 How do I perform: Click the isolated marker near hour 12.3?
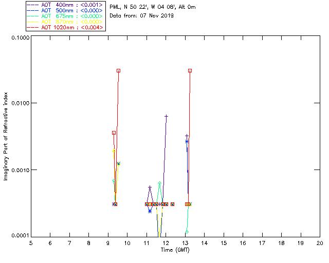[x=173, y=204]
